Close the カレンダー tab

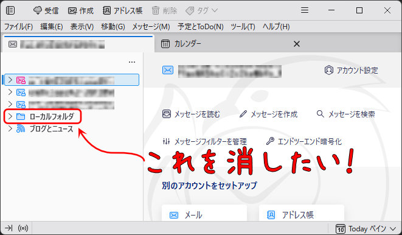tap(297, 44)
